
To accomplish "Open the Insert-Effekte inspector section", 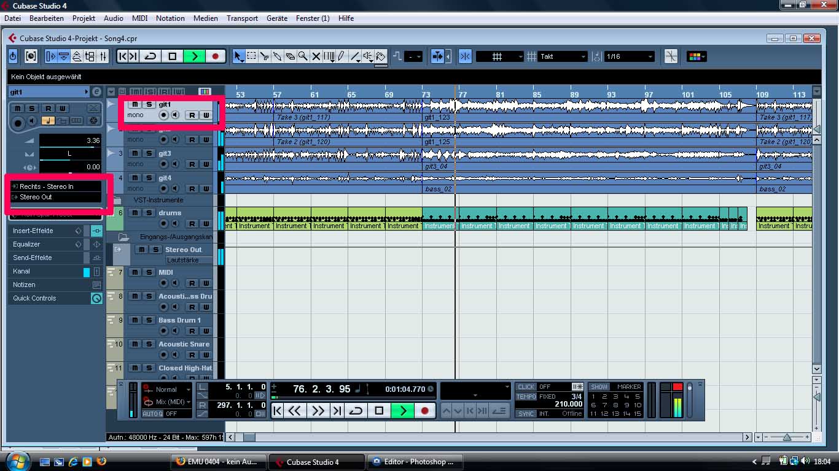I will 55,231.
